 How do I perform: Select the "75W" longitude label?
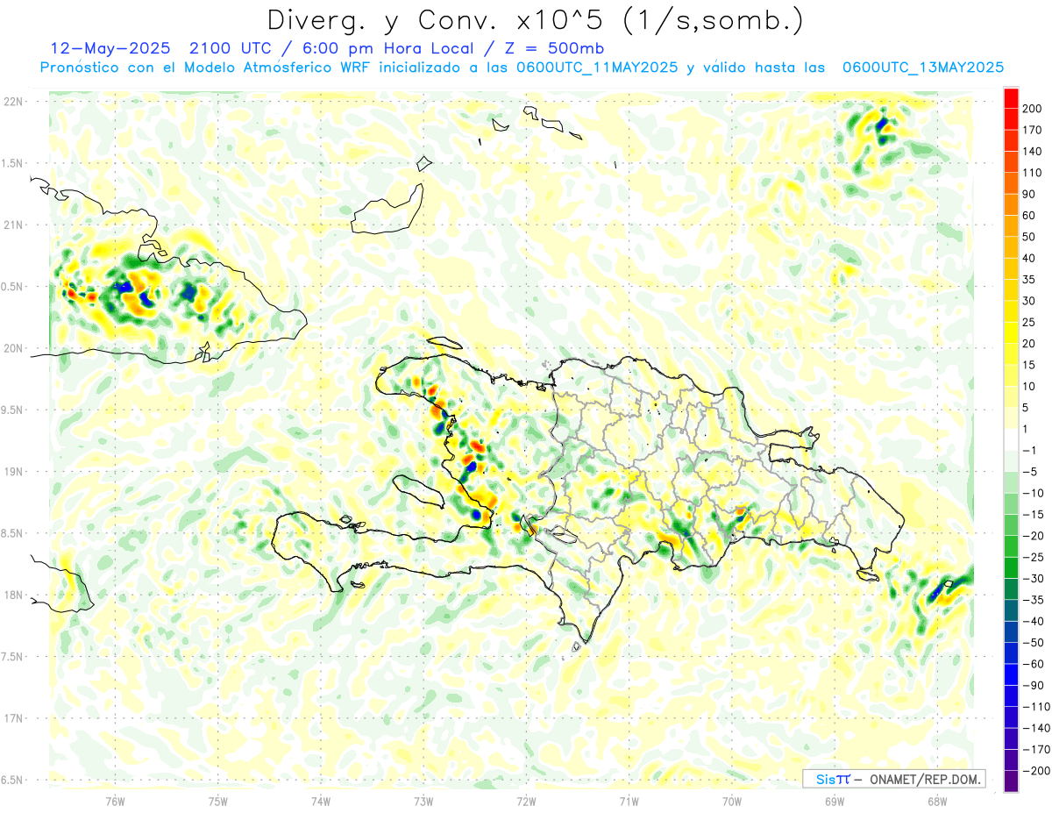pyautogui.click(x=218, y=801)
